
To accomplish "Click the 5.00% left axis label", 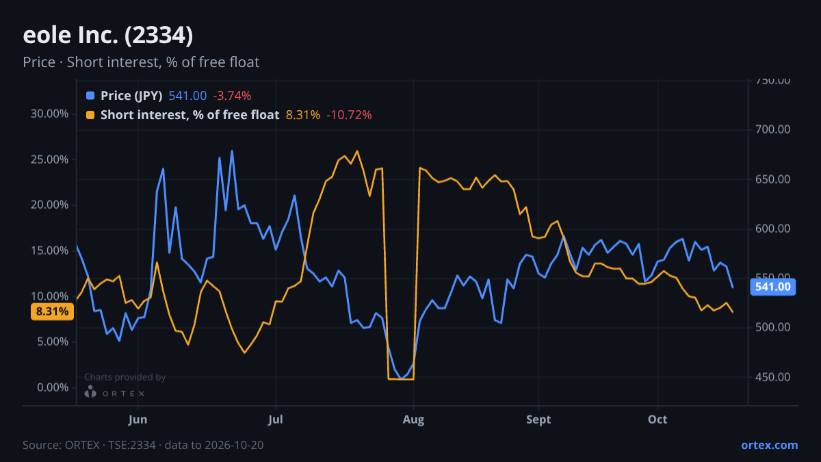I will click(53, 342).
